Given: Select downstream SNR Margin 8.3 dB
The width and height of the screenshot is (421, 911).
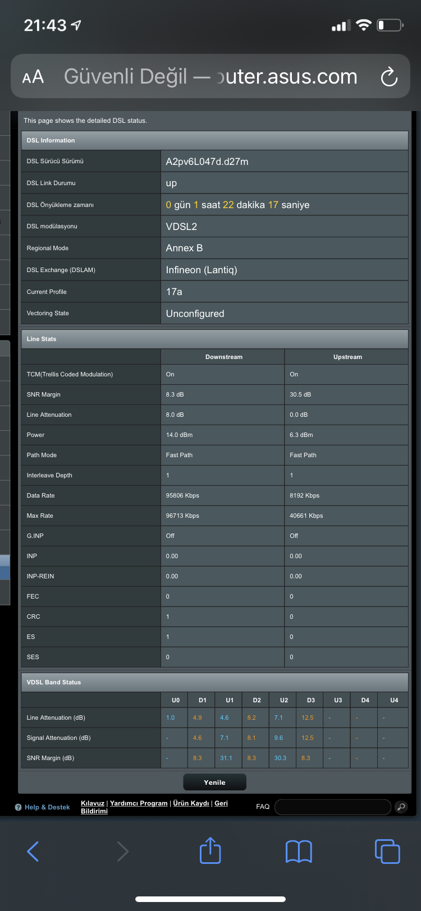Looking at the screenshot, I should point(175,394).
